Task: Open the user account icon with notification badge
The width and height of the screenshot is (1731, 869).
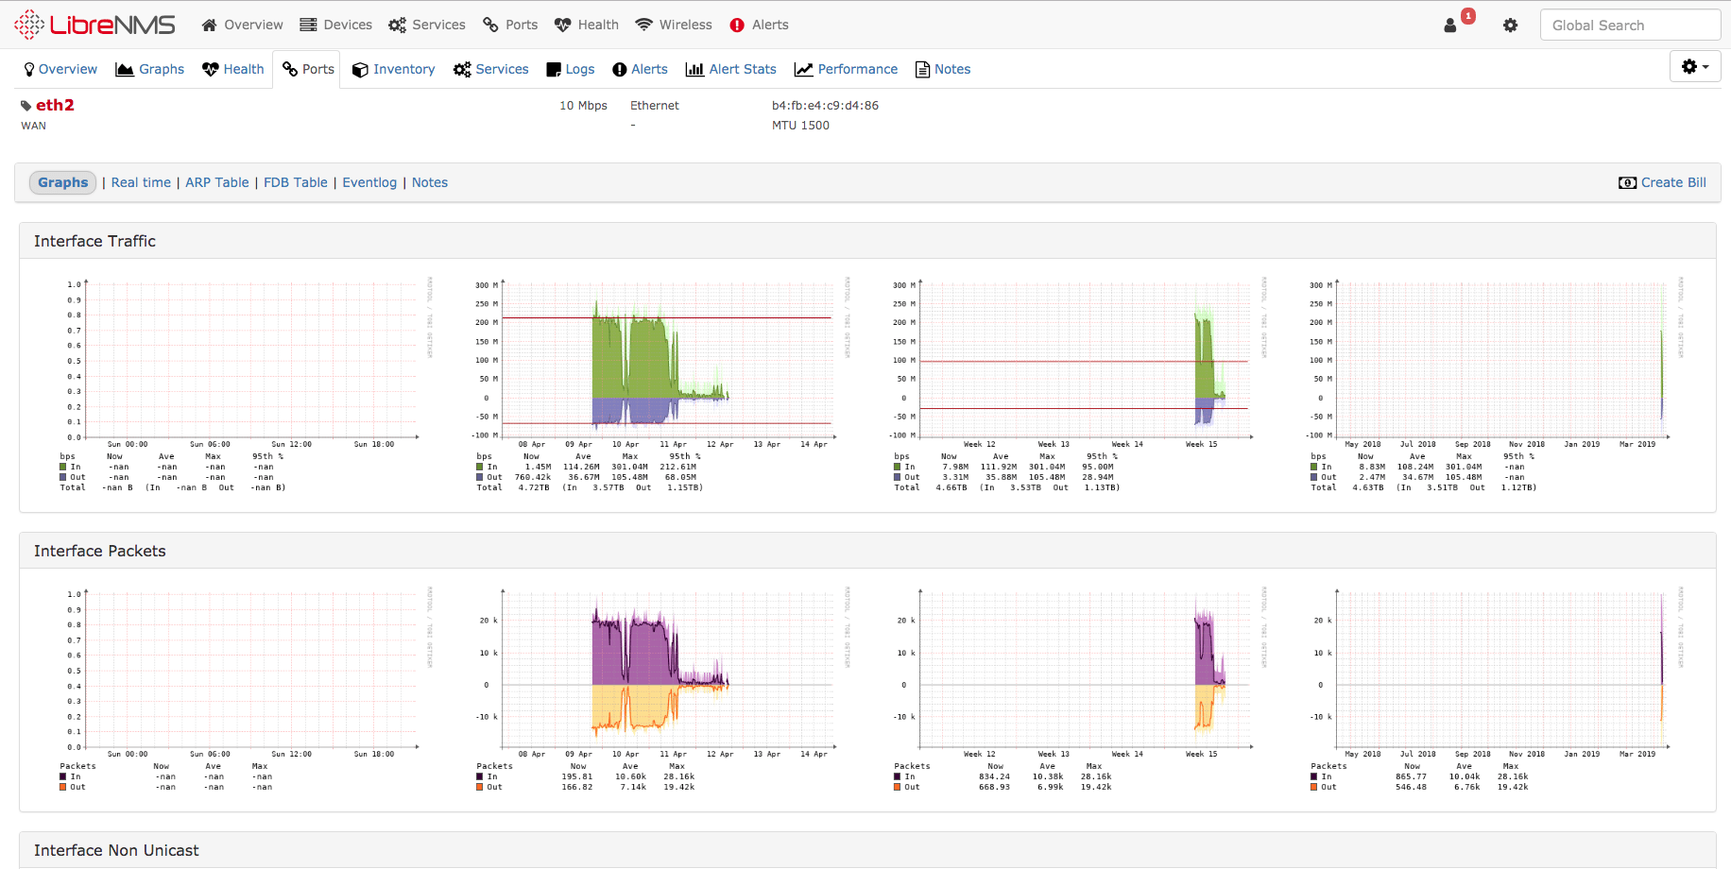Action: coord(1451,25)
